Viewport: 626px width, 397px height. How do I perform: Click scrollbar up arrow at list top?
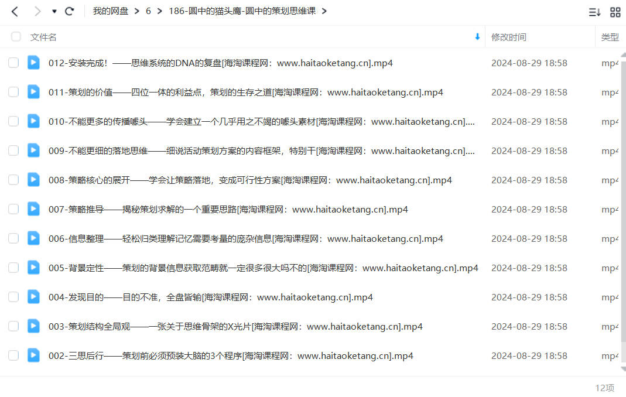pyautogui.click(x=623, y=54)
